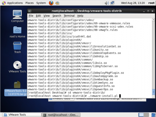The height and width of the screenshot is (117, 156).
Task: Open the Places menu
Action: pyautogui.click(x=29, y=3)
